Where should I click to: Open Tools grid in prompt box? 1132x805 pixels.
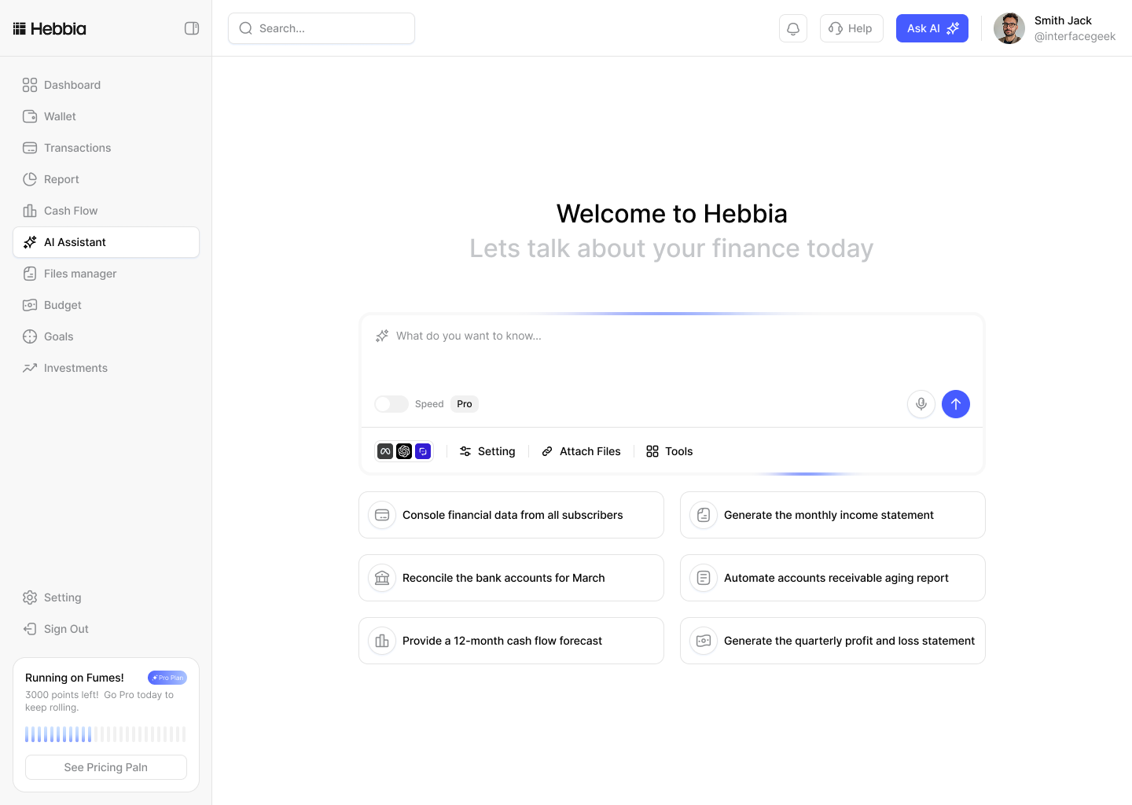[x=669, y=451]
